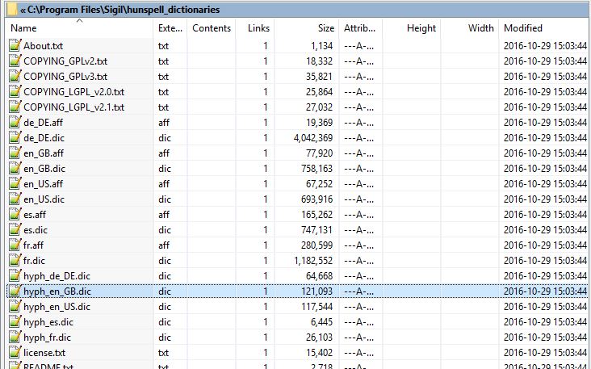Click the es.aff file icon
This screenshot has height=369, width=591.
point(15,215)
